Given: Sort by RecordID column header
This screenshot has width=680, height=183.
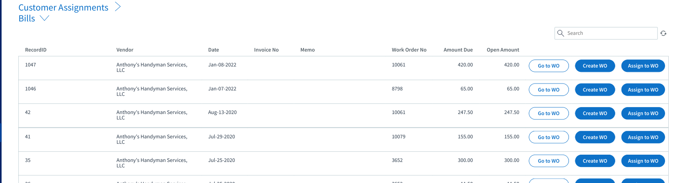Looking at the screenshot, I should (36, 50).
